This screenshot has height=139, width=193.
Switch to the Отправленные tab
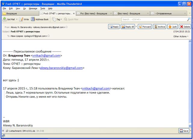168,13
